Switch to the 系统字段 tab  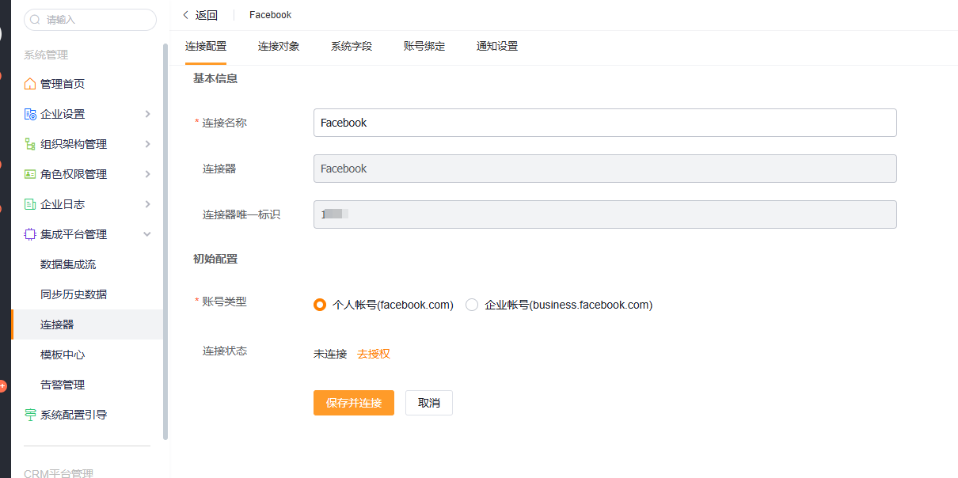(352, 47)
